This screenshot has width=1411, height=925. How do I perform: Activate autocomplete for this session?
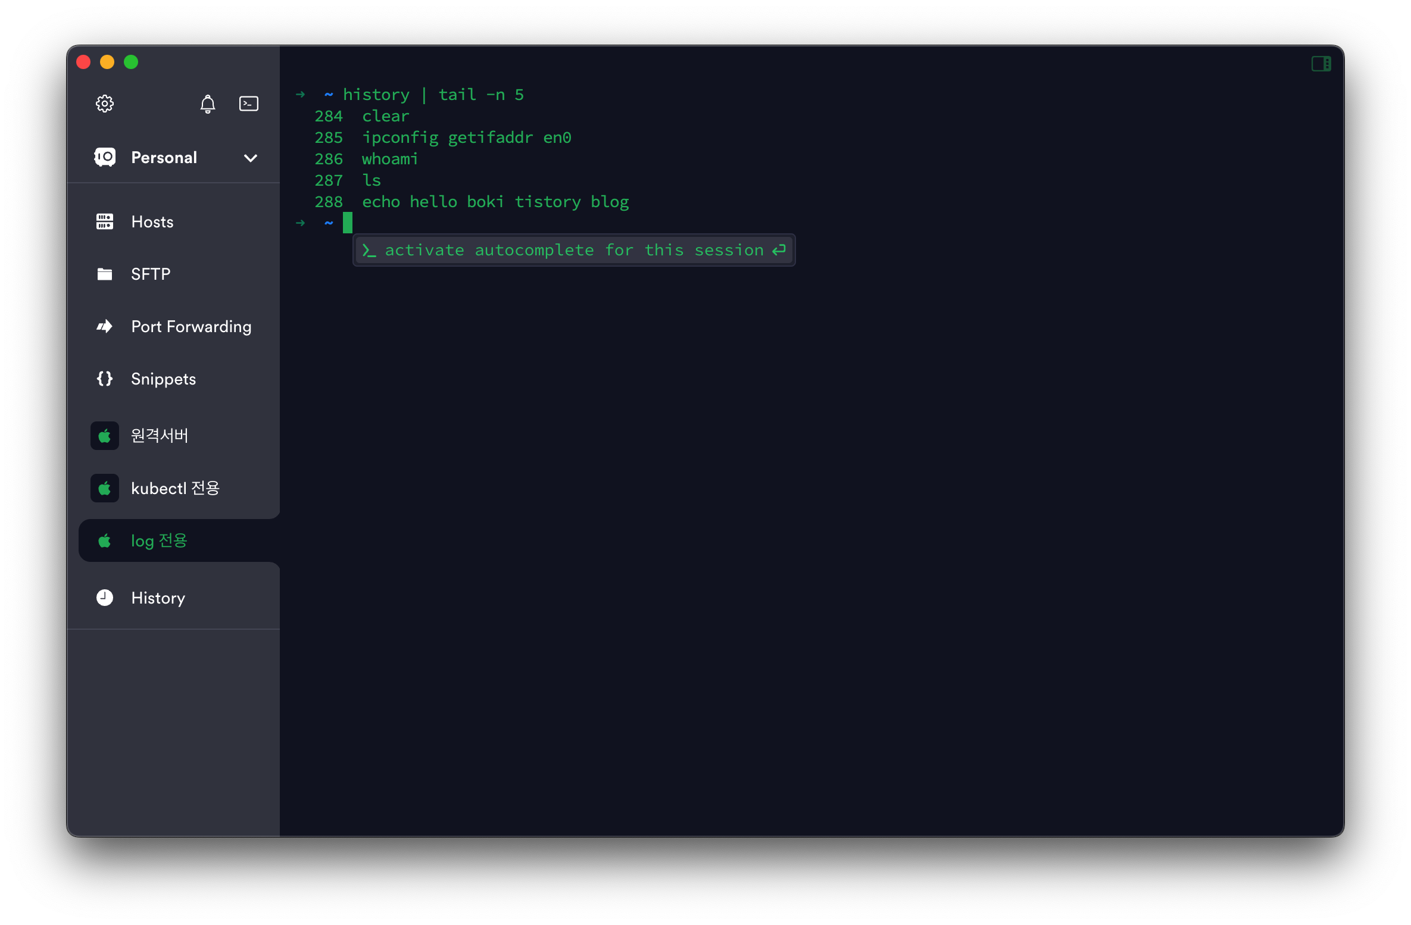click(x=573, y=251)
